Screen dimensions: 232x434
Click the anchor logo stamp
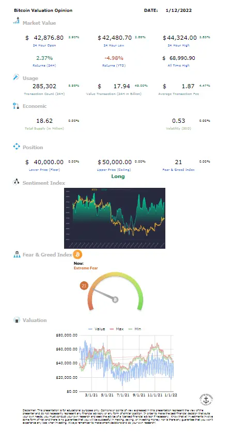(x=206, y=399)
